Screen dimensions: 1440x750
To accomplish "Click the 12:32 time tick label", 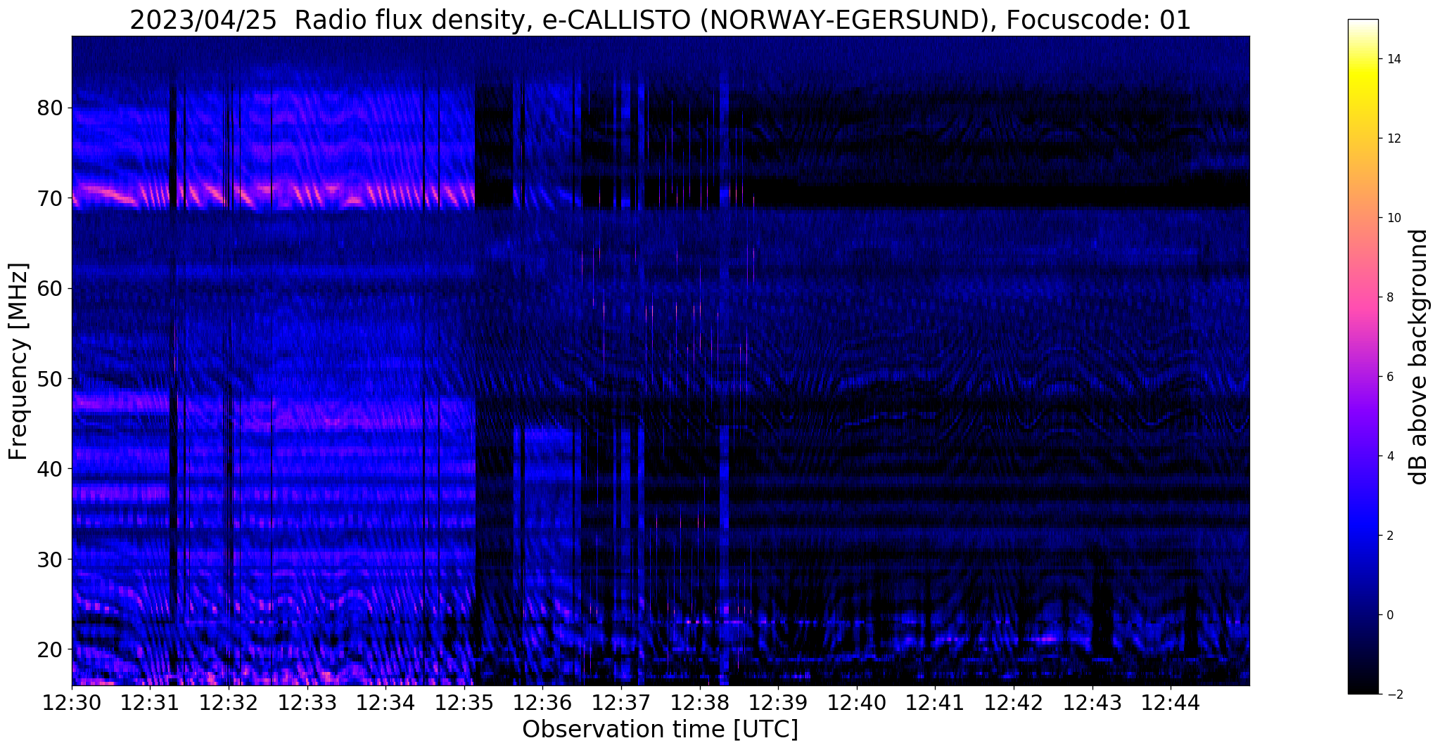I will (x=229, y=703).
